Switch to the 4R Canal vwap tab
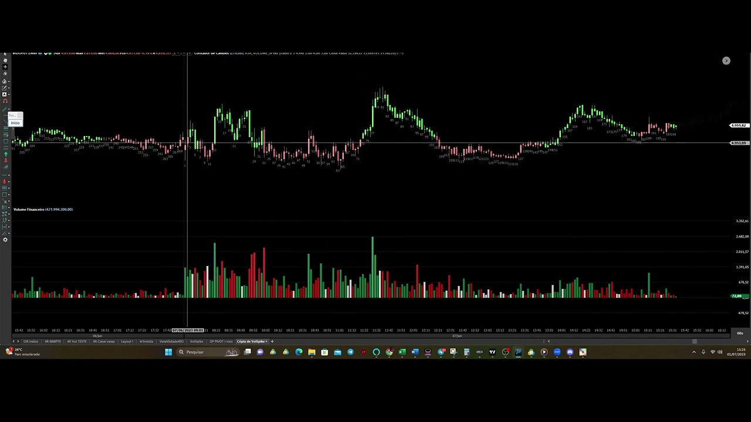This screenshot has height=422, width=751. 104,341
